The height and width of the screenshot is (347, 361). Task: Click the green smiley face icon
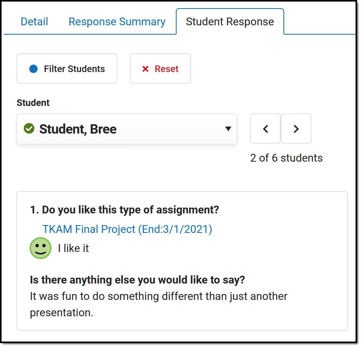coord(41,248)
